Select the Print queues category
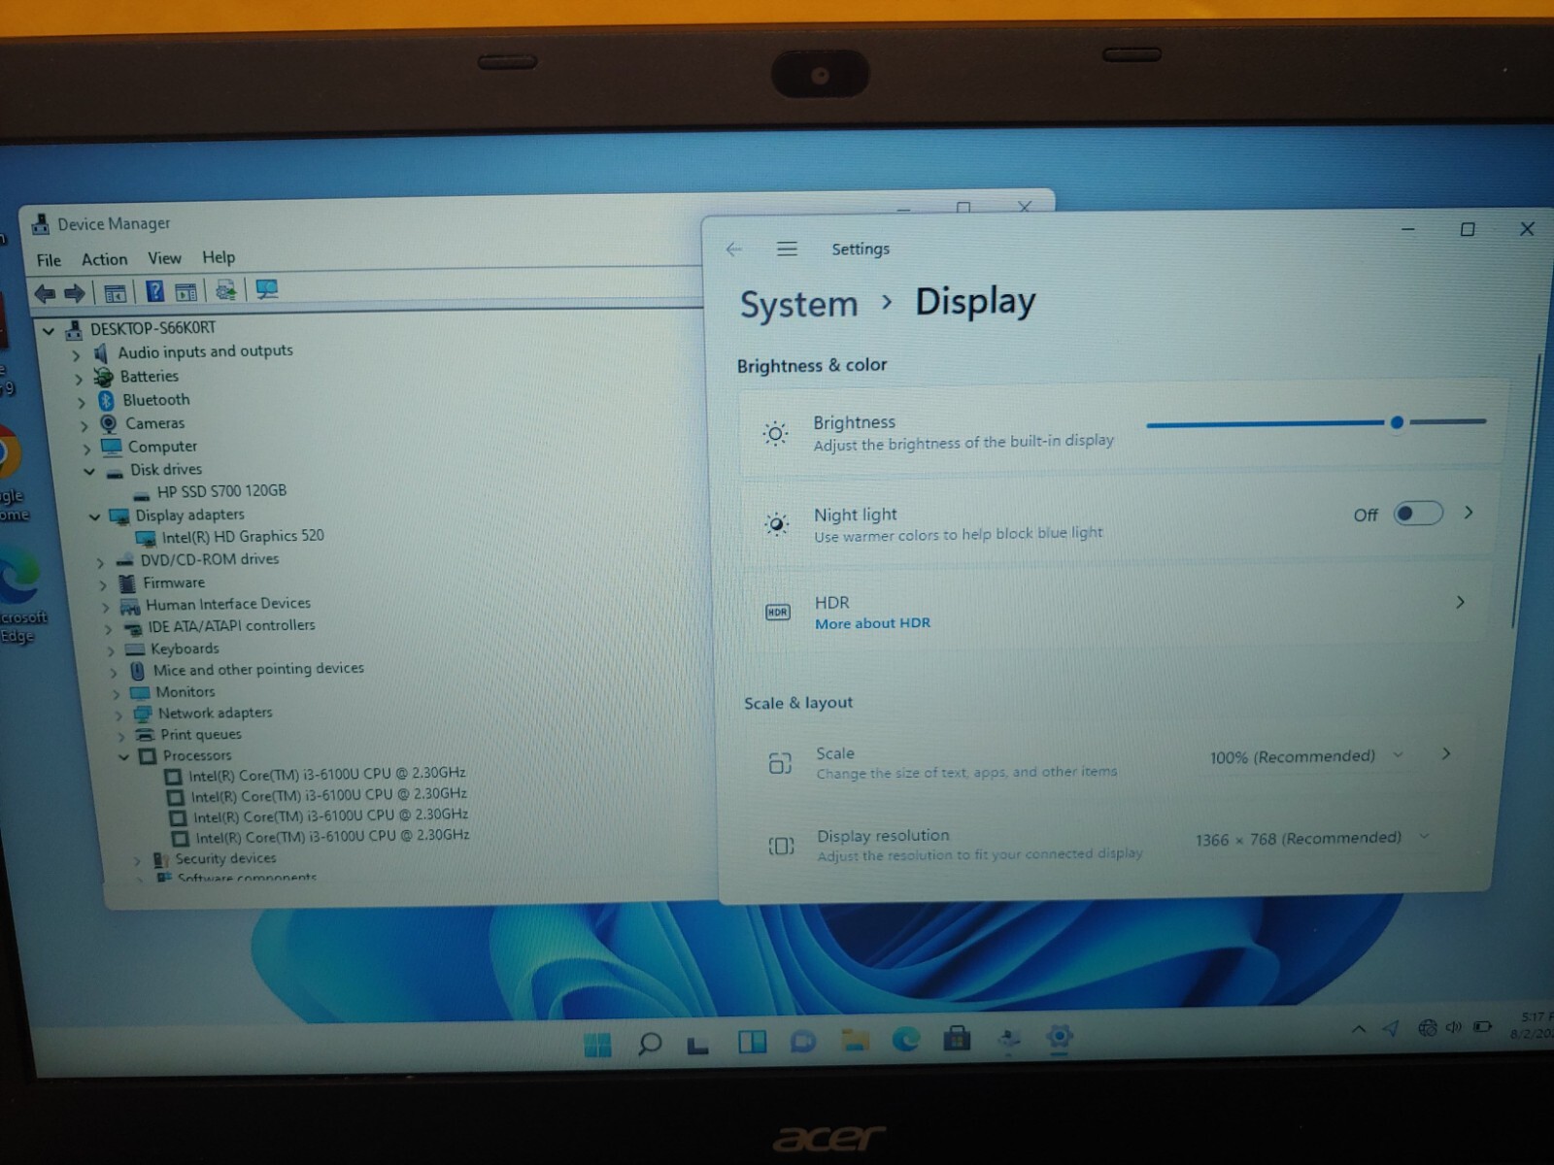Viewport: 1554px width, 1165px height. pyautogui.click(x=200, y=735)
